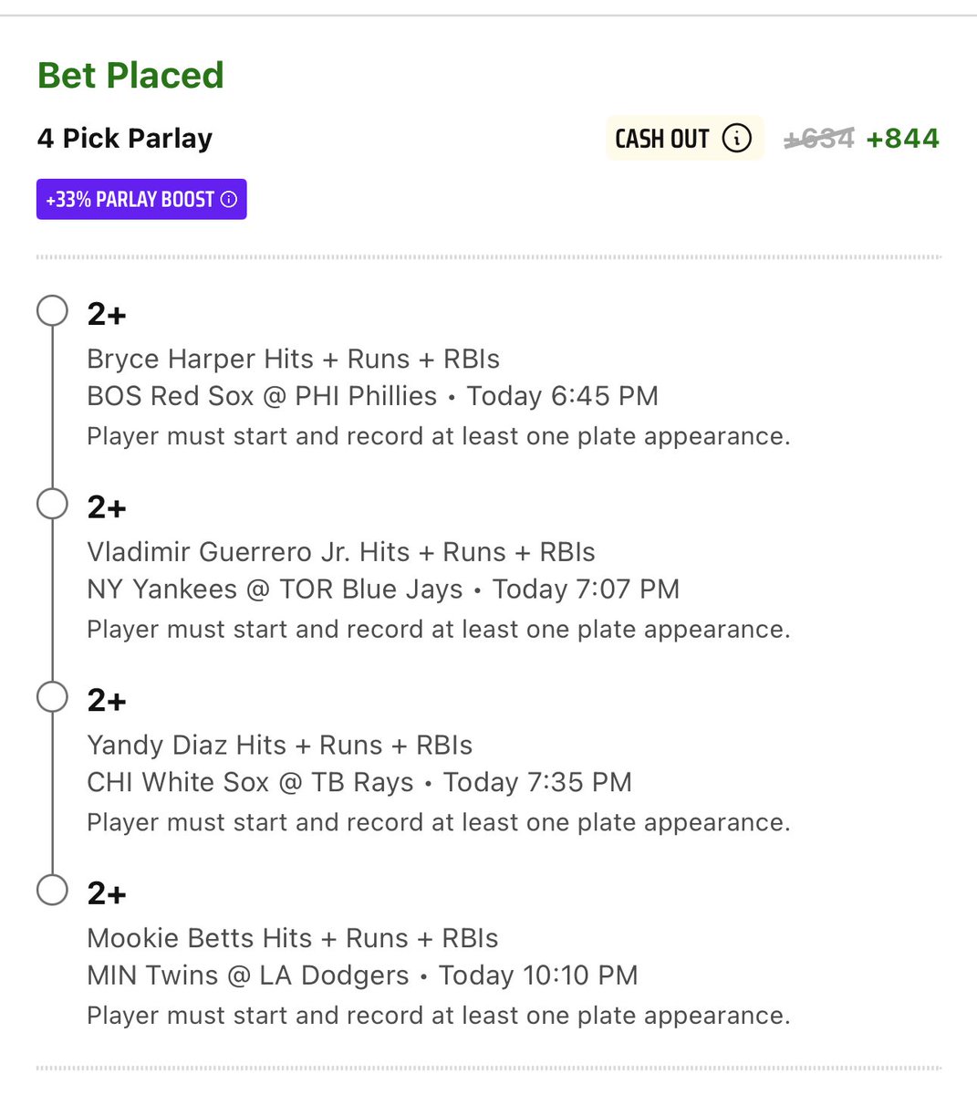This screenshot has width=977, height=1095.
Task: Click the crossed-out +634 original odds
Action: [819, 138]
